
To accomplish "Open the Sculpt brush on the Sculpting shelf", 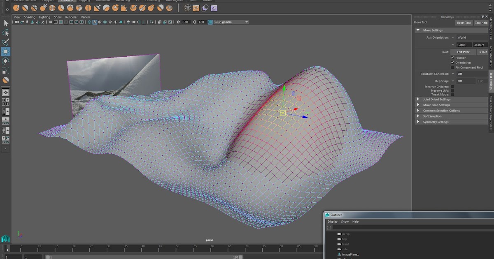I will pyautogui.click(x=16, y=7).
